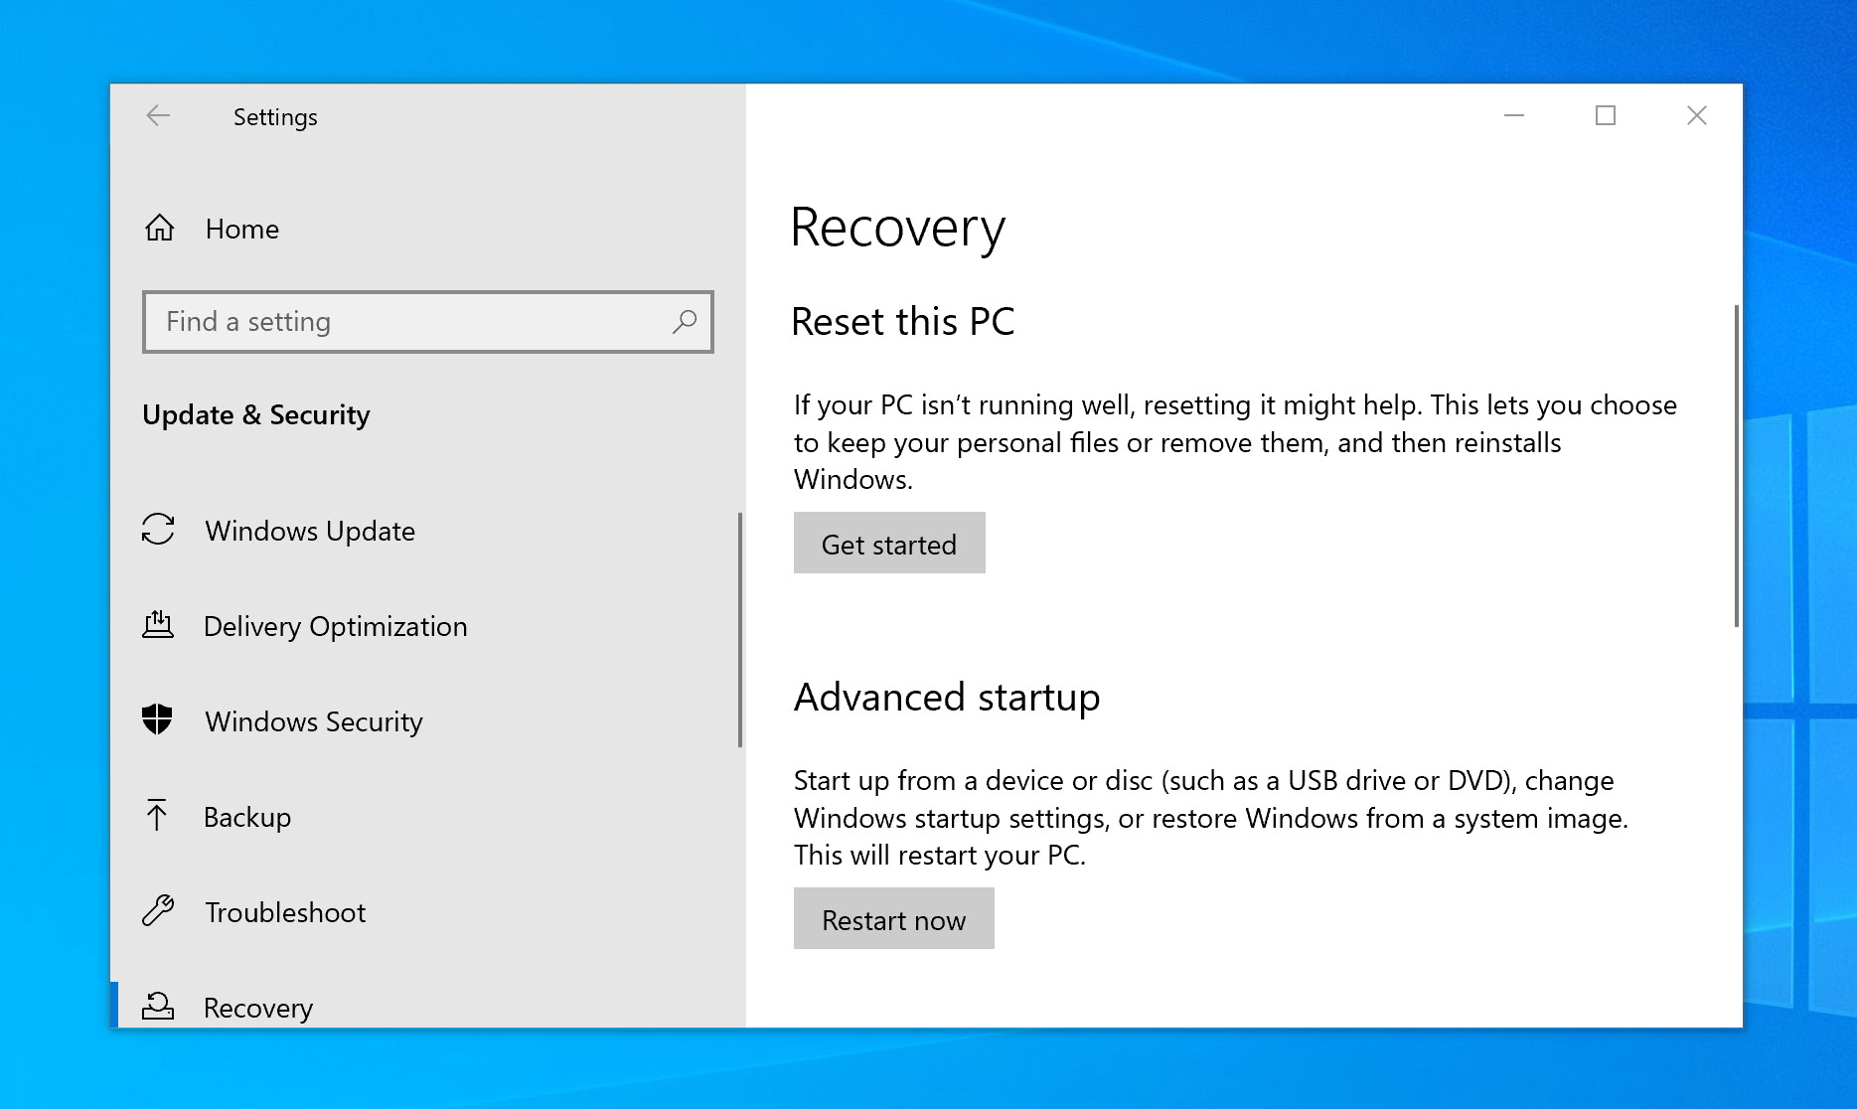Click the Recovery page title
Screen dimensions: 1857x1109
pos(898,229)
